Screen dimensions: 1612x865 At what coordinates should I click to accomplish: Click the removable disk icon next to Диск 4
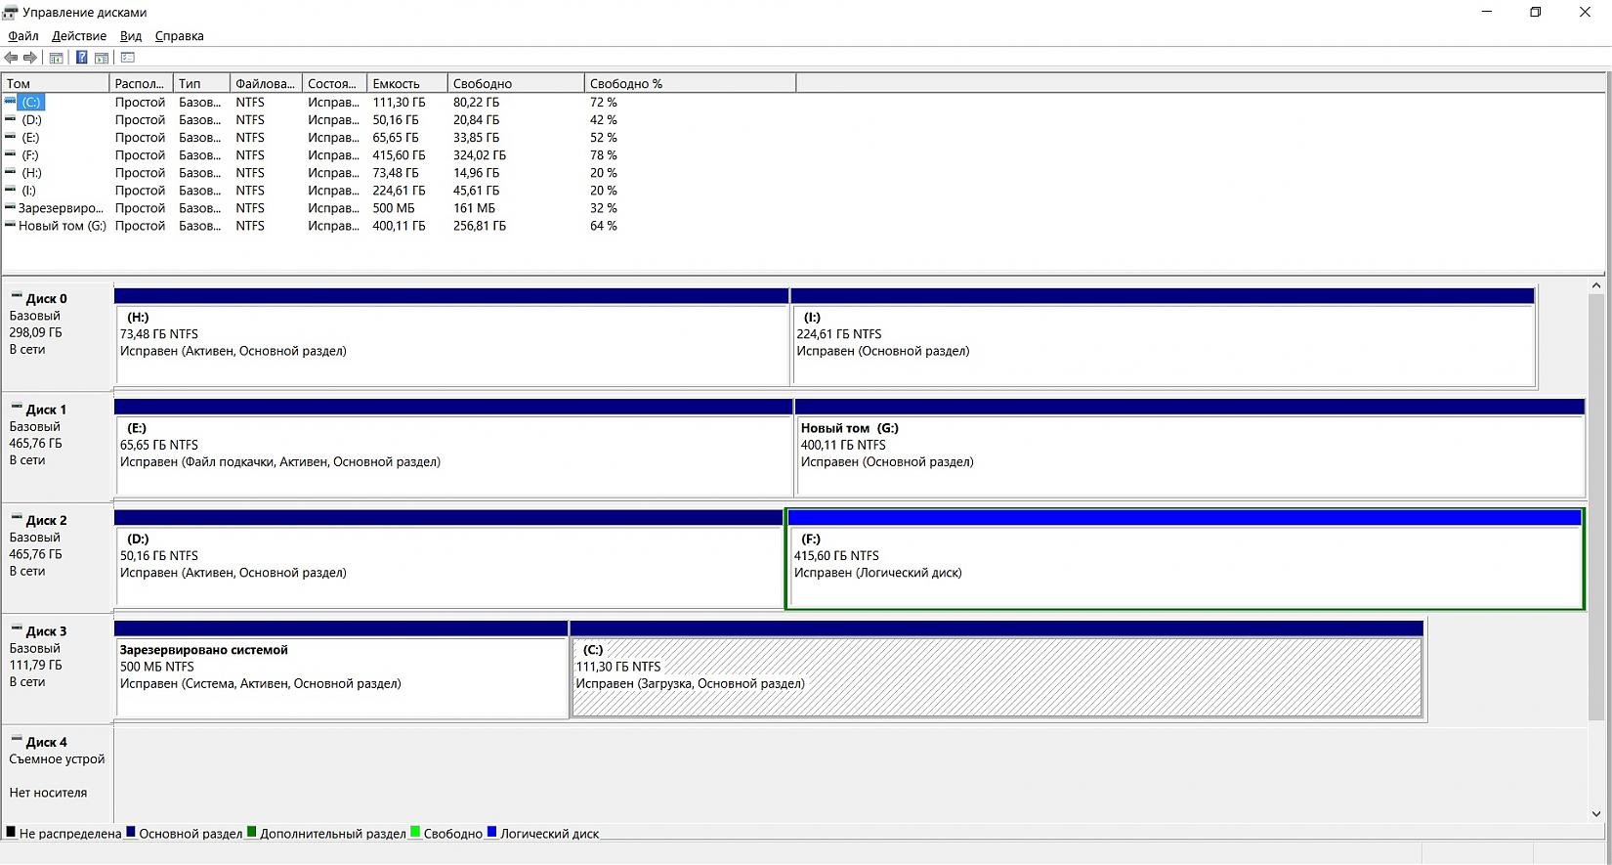coord(17,740)
